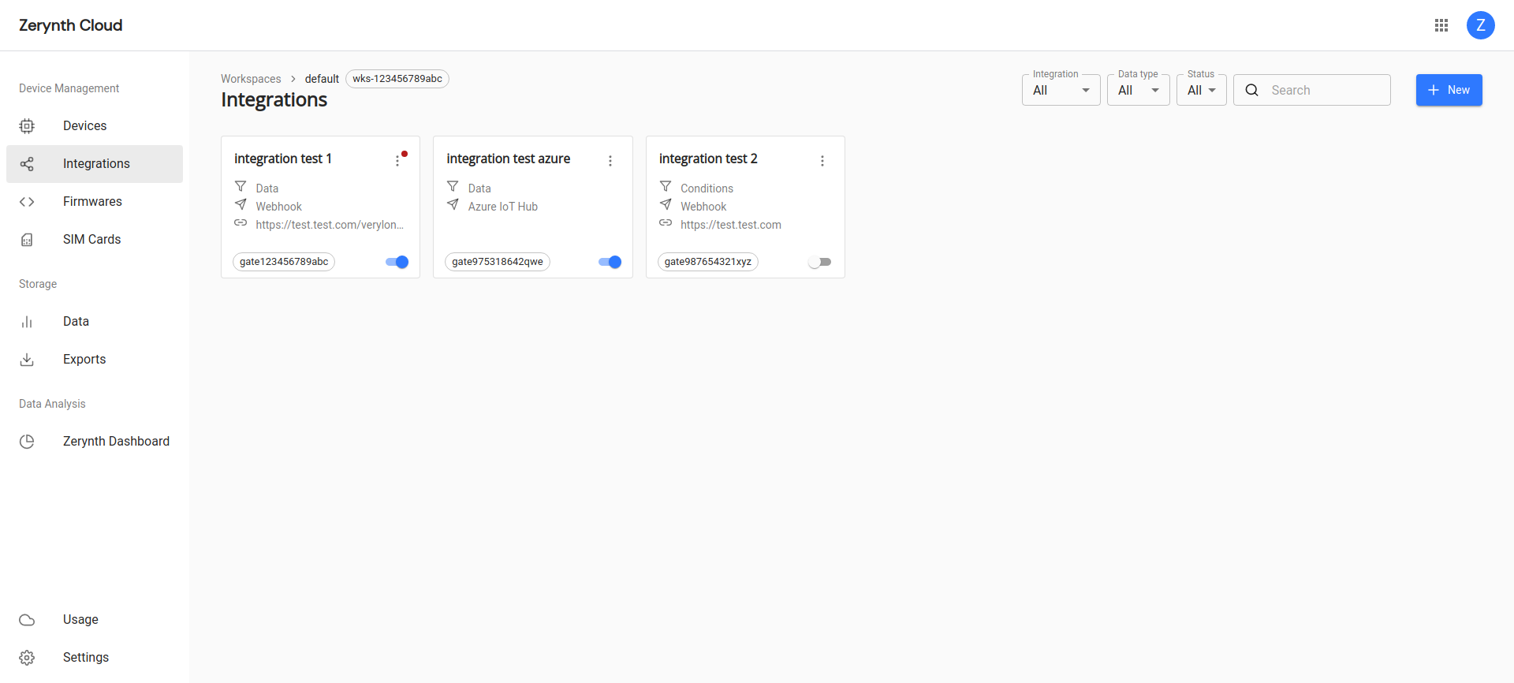Image resolution: width=1514 pixels, height=683 pixels.
Task: Click the Usage cloud icon
Action: (x=27, y=620)
